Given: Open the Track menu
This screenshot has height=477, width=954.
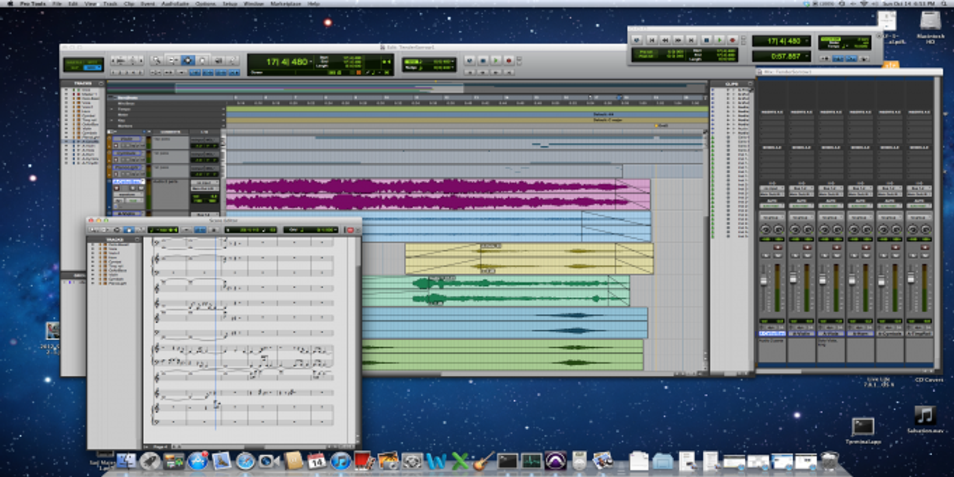Looking at the screenshot, I should [110, 4].
